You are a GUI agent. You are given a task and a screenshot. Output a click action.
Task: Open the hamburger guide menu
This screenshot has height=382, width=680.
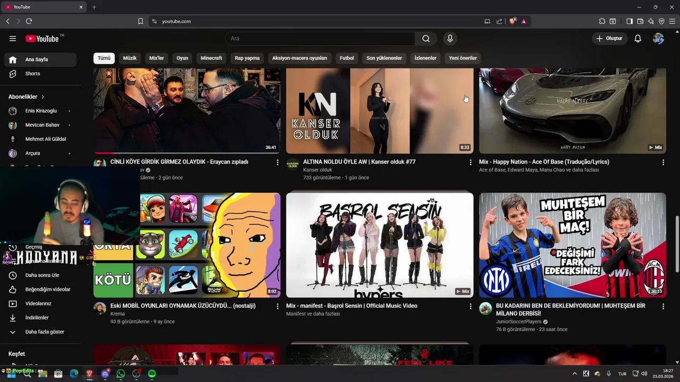[13, 39]
